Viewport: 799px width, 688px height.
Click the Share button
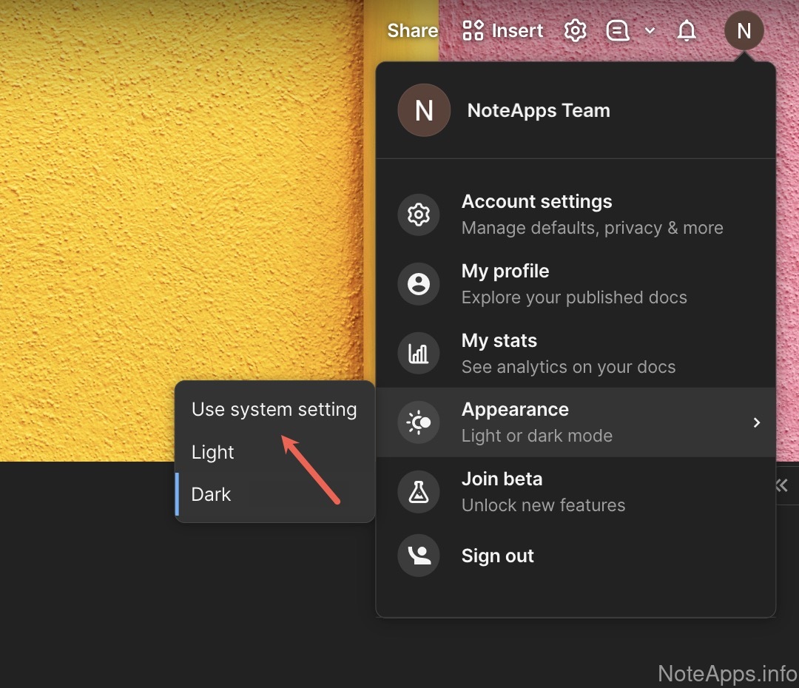tap(412, 31)
